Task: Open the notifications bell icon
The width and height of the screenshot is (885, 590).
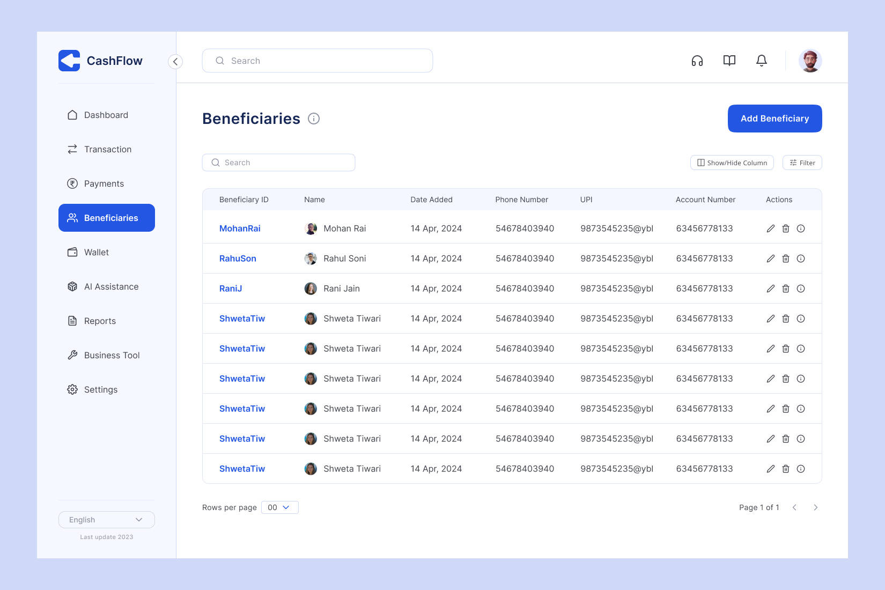Action: click(x=762, y=61)
